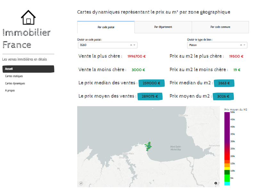Click the Mont Saint-Michel Bay label
The image size is (256, 191).
pos(176,148)
